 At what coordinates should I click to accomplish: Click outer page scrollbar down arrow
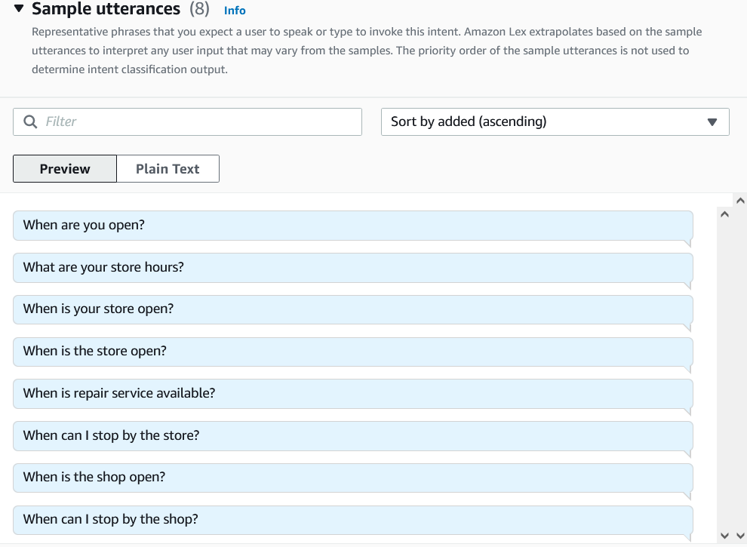[x=739, y=536]
